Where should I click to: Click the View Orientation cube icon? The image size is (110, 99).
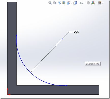(68, 3)
